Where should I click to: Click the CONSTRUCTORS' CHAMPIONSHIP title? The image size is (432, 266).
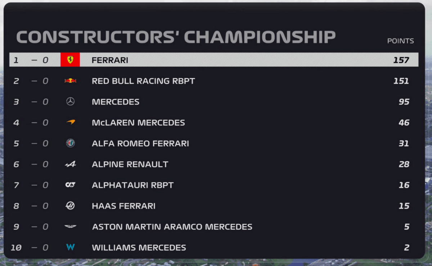pos(176,37)
